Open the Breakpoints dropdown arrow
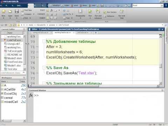Image resolution: width=168 pixels, height=126 pixels. (80, 18)
